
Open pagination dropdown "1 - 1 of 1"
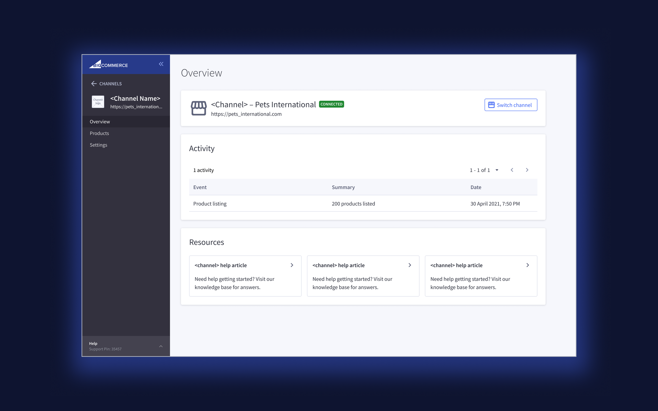pos(484,170)
